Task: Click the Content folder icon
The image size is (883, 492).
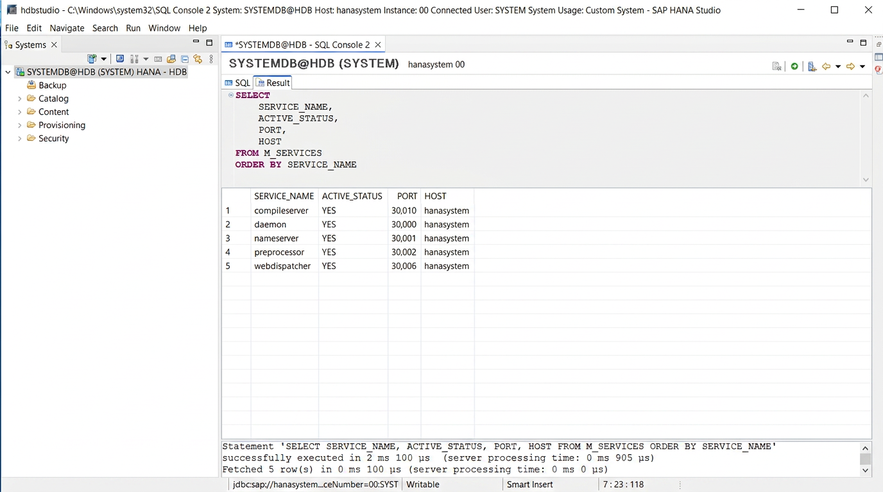Action: click(x=31, y=111)
